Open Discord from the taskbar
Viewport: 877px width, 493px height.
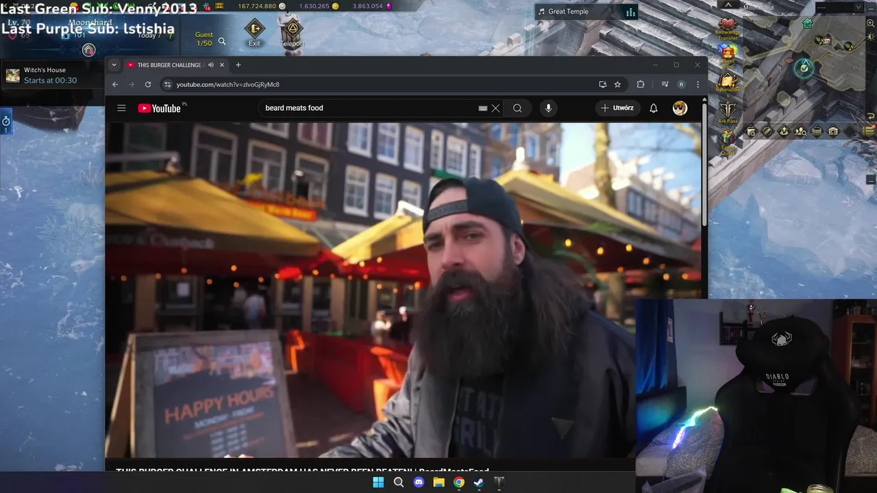click(419, 482)
